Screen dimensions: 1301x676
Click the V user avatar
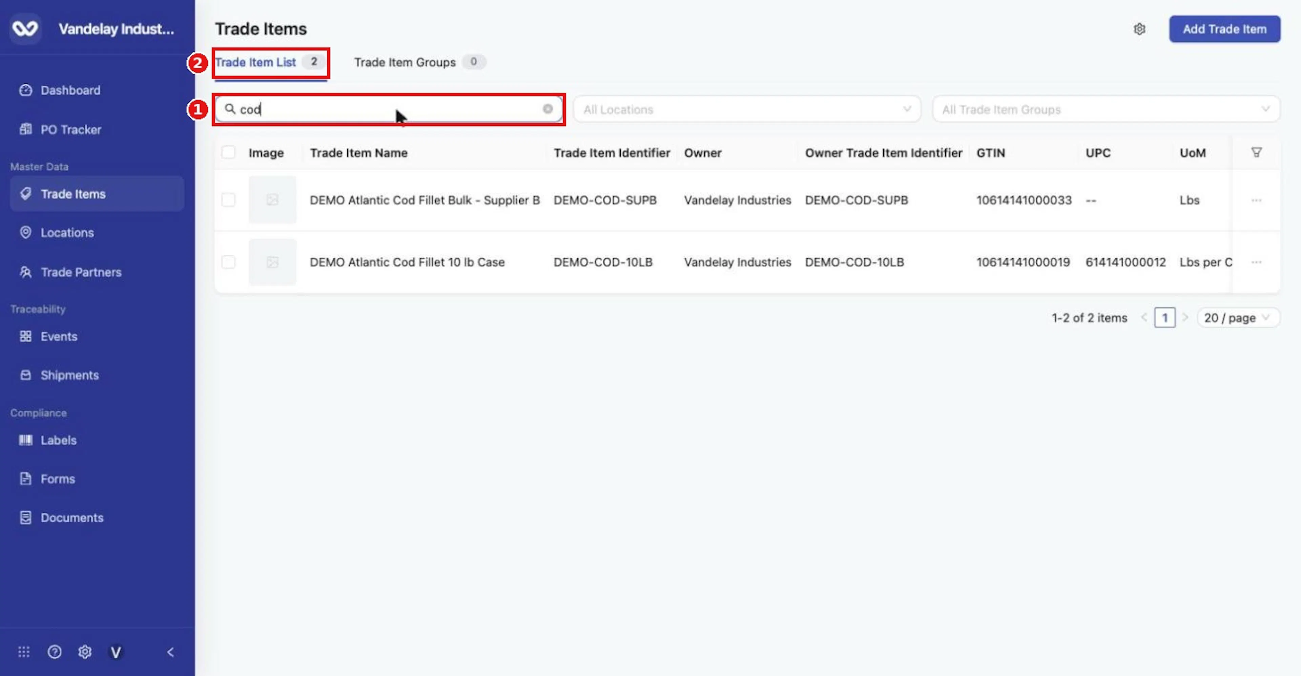[x=116, y=652]
